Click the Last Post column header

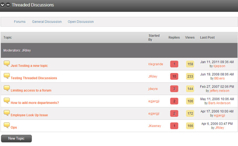207,37
